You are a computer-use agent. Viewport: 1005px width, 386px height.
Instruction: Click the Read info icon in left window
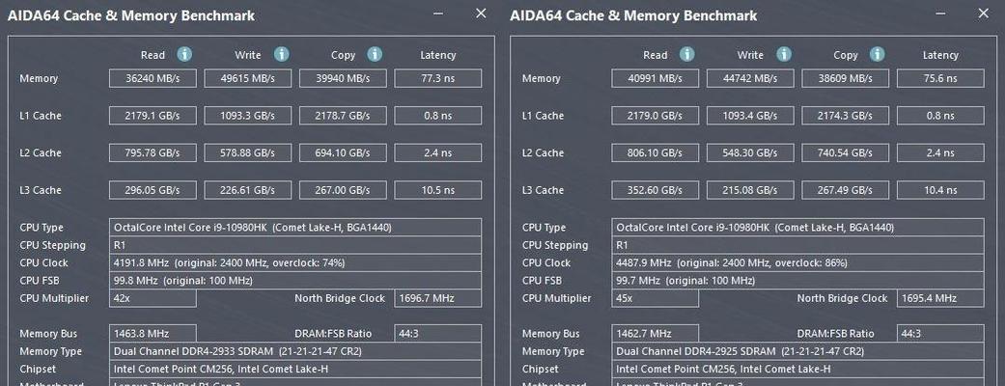[184, 54]
